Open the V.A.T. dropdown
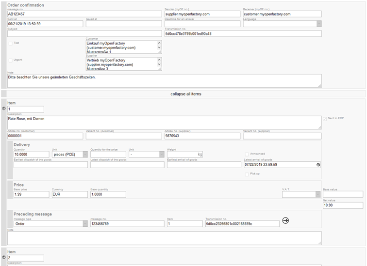This screenshot has height=266, width=367. 301,194
